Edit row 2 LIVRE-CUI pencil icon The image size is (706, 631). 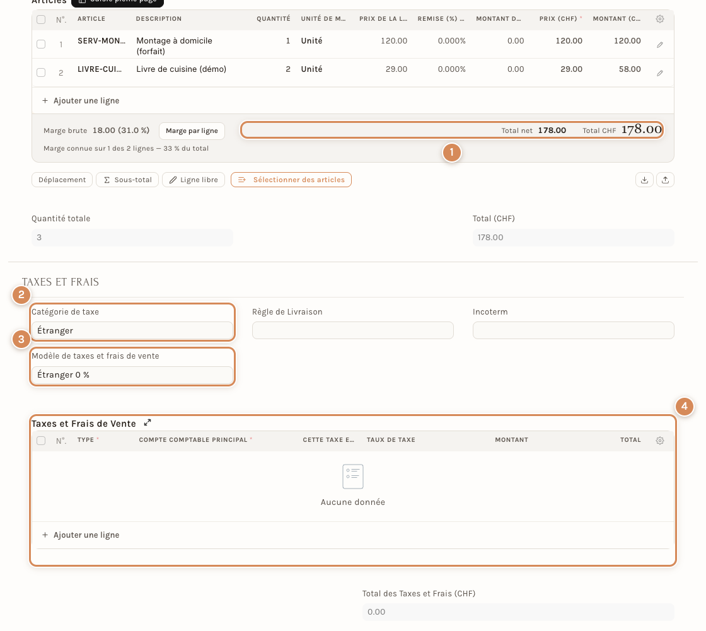pyautogui.click(x=659, y=73)
